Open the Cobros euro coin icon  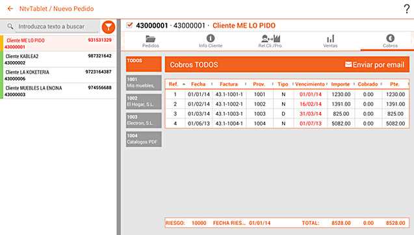pyautogui.click(x=390, y=38)
